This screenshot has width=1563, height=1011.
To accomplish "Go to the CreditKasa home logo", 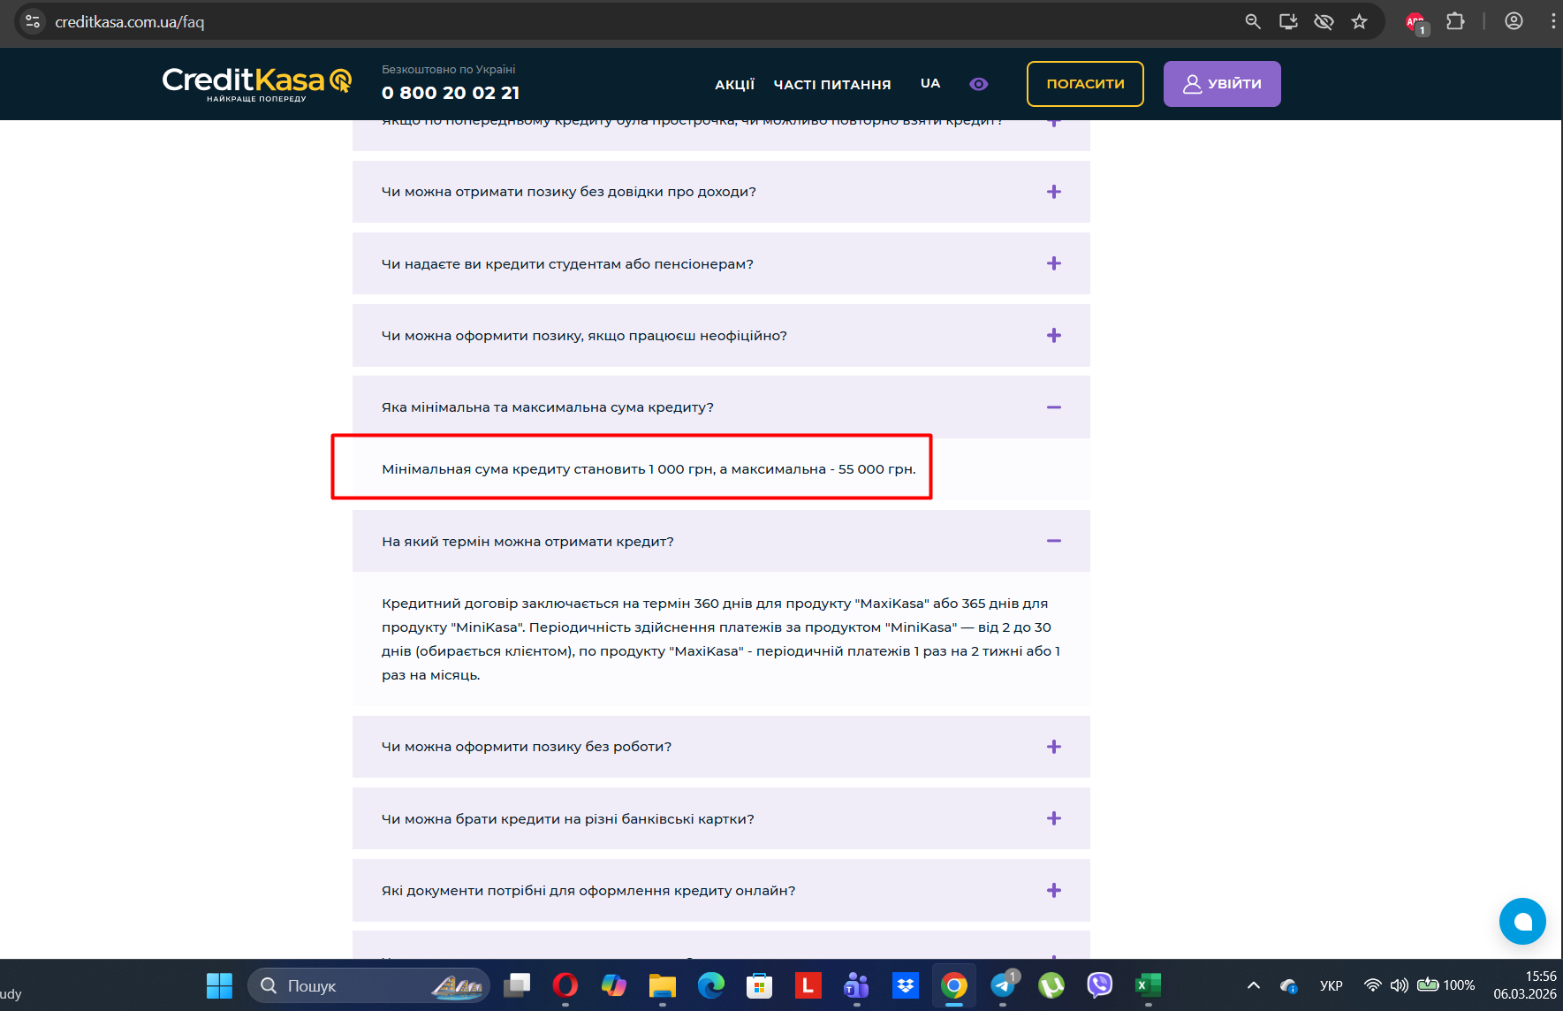I will 256,84.
